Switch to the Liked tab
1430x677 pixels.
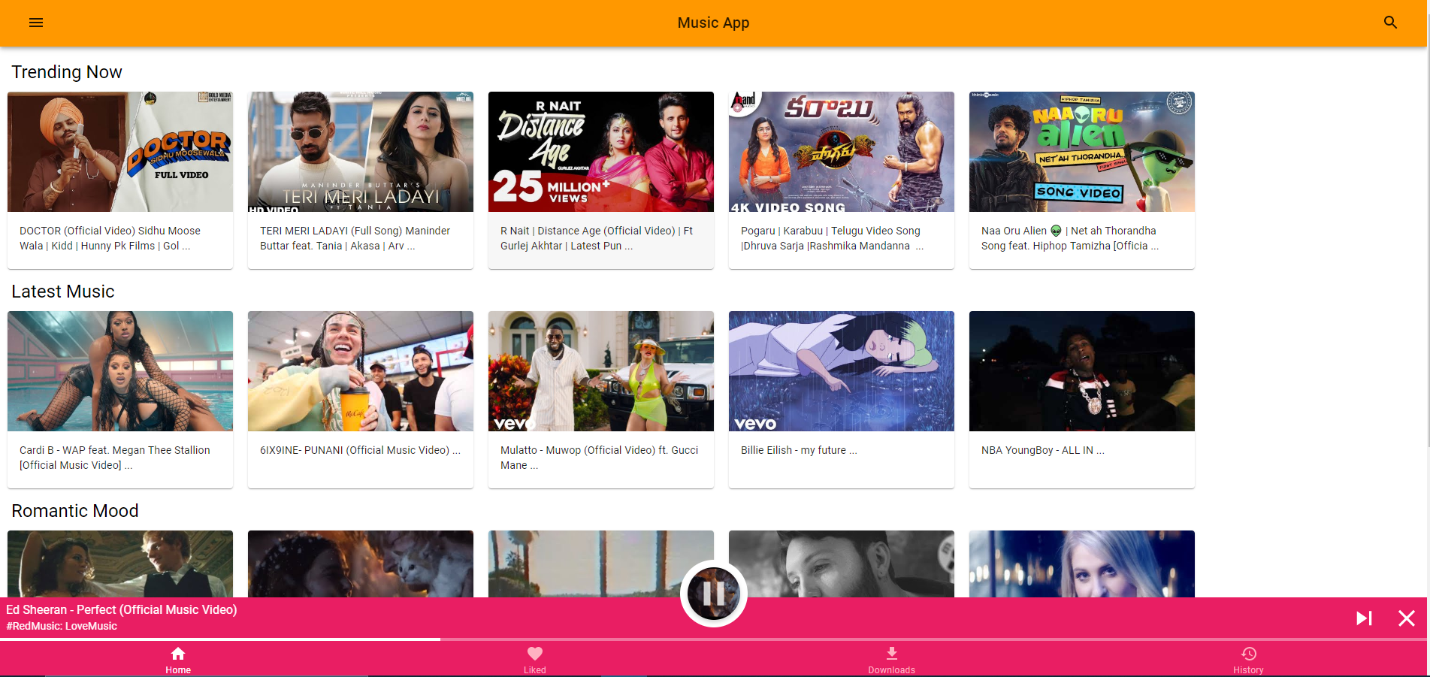(535, 660)
